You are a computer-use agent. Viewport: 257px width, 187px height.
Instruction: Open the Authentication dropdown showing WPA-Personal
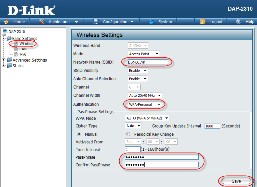point(145,104)
